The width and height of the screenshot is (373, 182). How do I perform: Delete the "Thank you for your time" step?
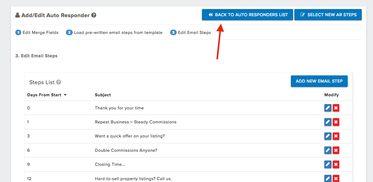point(336,108)
